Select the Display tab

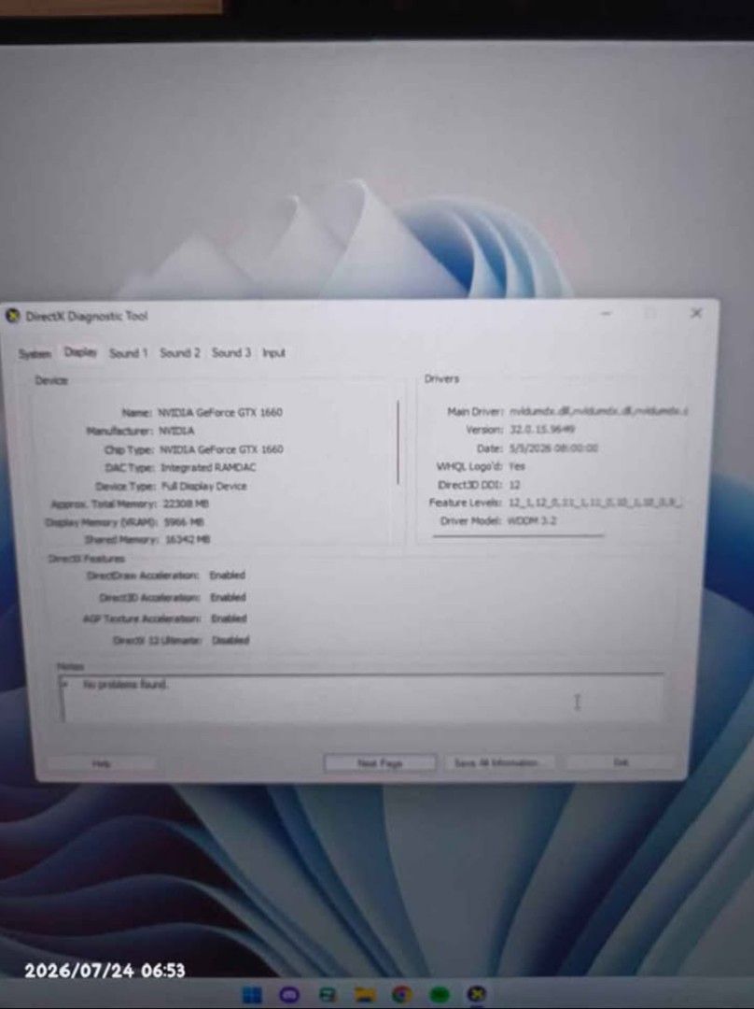coord(80,352)
